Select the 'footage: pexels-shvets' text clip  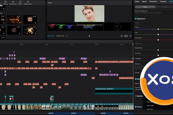tap(126, 78)
